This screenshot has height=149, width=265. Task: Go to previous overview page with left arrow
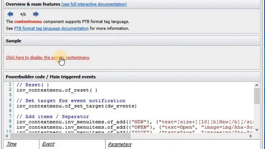(10, 14)
